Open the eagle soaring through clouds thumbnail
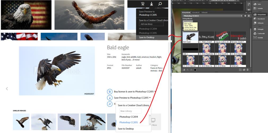Image resolution: width=268 pixels, height=133 pixels. [x=89, y=15]
